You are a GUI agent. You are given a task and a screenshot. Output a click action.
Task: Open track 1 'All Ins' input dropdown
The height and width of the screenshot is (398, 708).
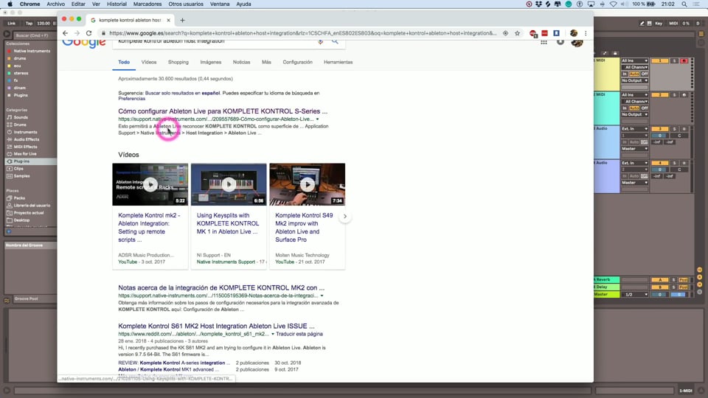(x=635, y=60)
